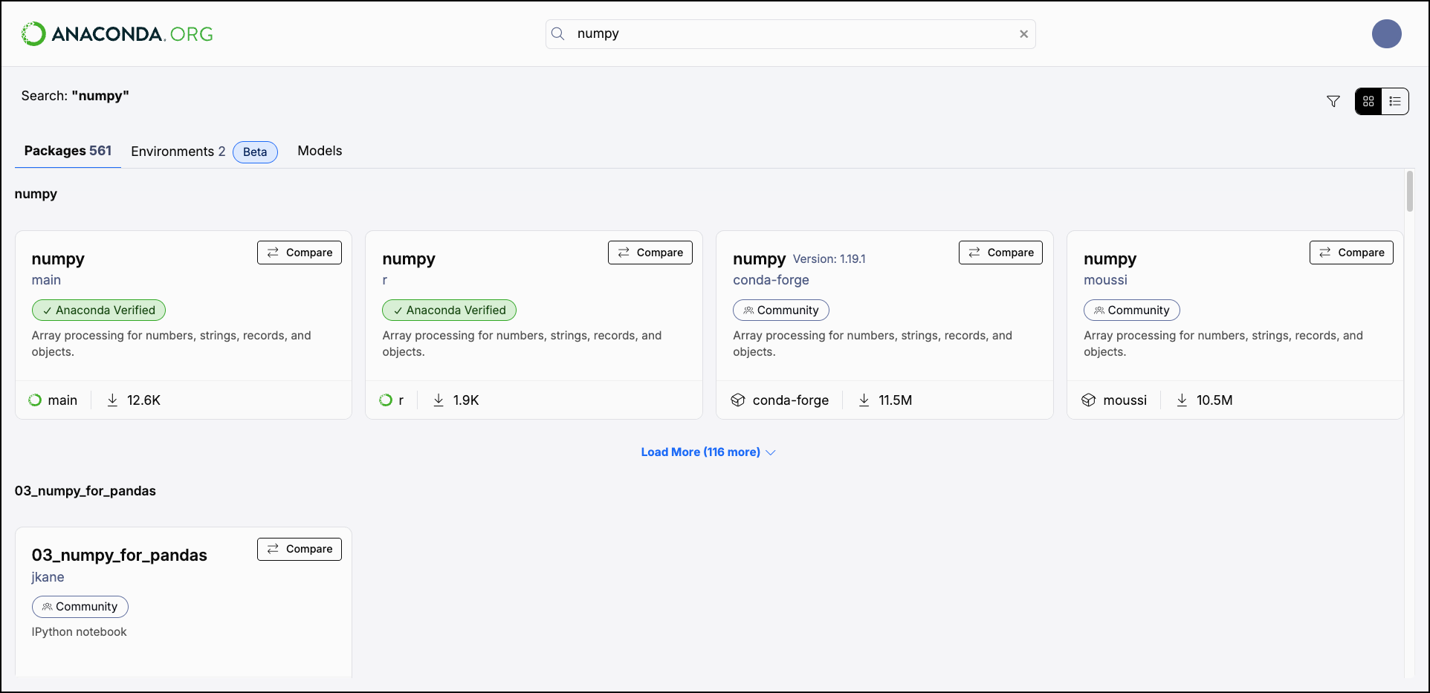Image resolution: width=1430 pixels, height=693 pixels.
Task: Click the 12.6K download count
Action: tap(143, 400)
